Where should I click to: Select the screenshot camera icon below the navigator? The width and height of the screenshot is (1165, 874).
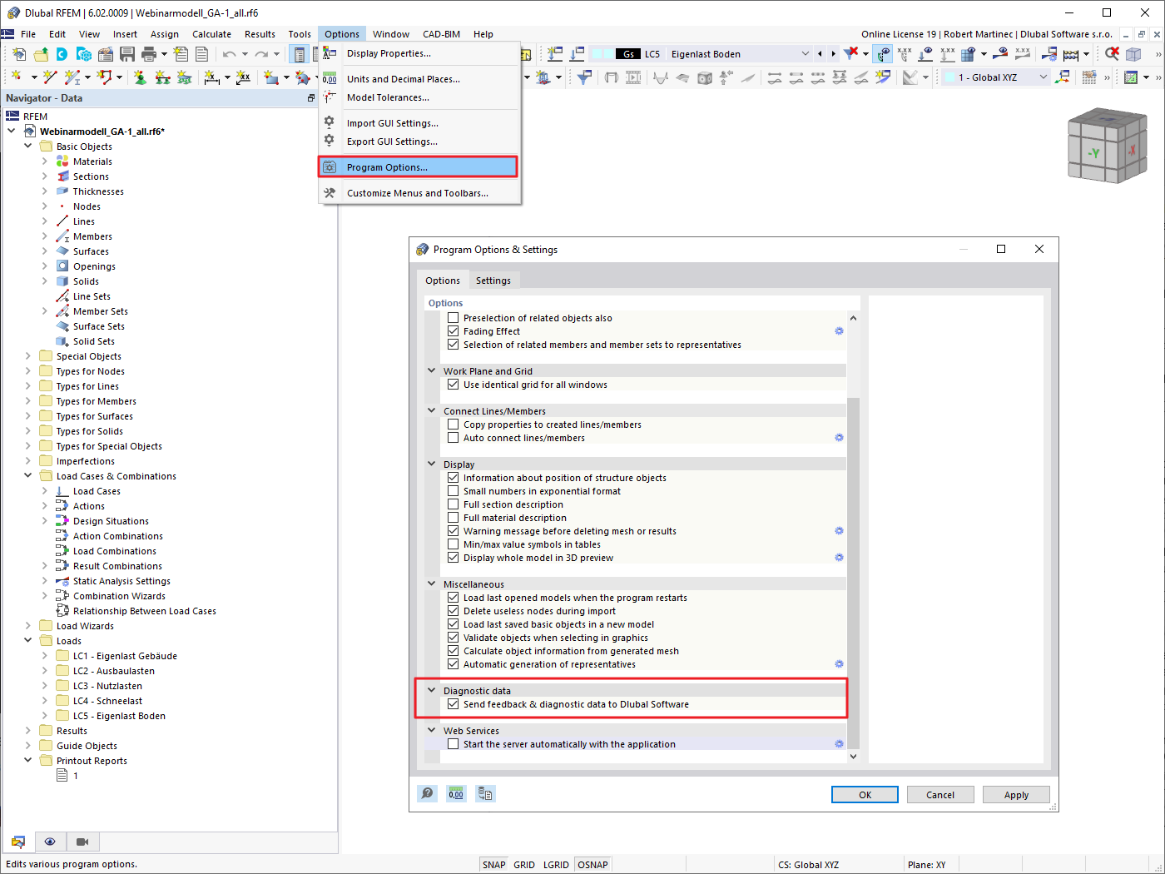pyautogui.click(x=82, y=842)
